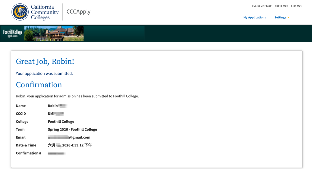Click the CCCID value in confirmation table
Screen dimensions: 312x169
tap(56, 114)
